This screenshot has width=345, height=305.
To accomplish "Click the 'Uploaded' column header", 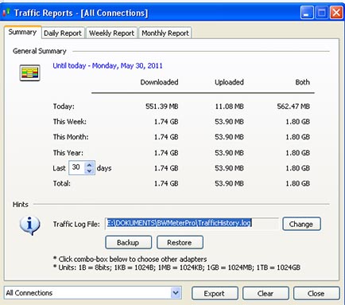I will point(229,82).
